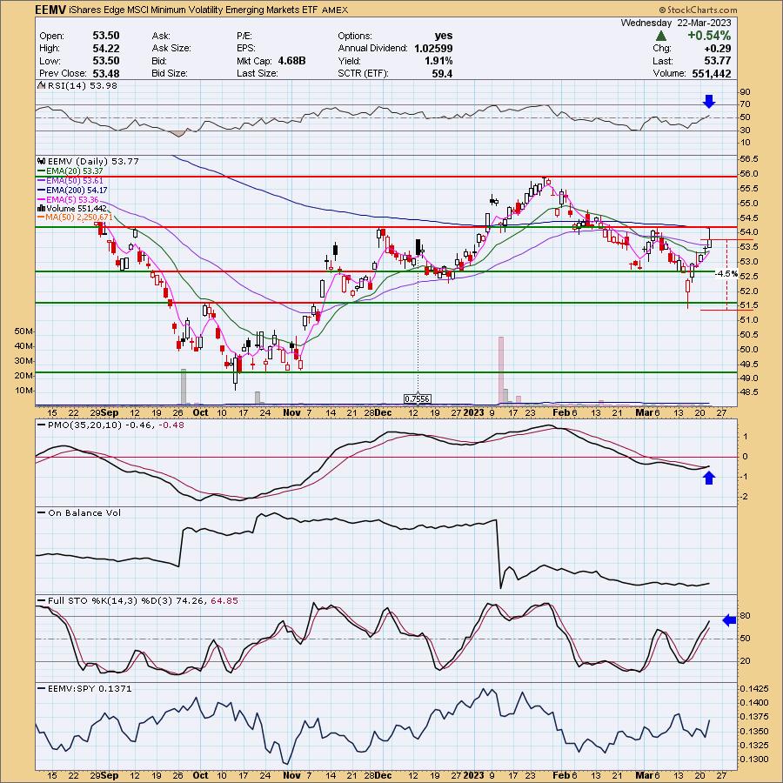Click the EEMV ticker symbol in the title
Screen dimensions: 783x783
tap(49, 10)
